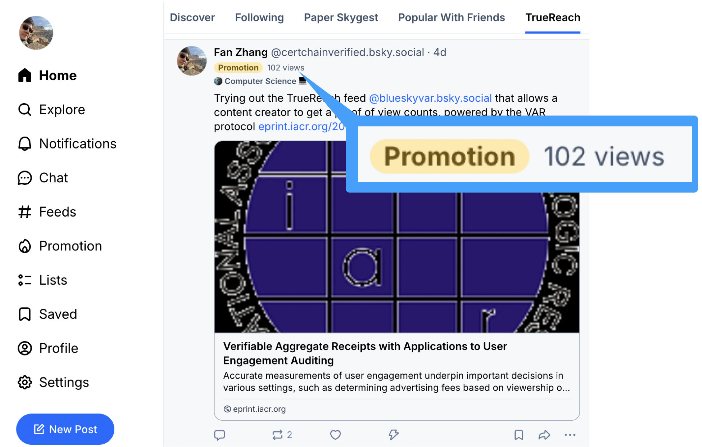Share the post with the arrow icon
This screenshot has height=447, width=702.
544,435
